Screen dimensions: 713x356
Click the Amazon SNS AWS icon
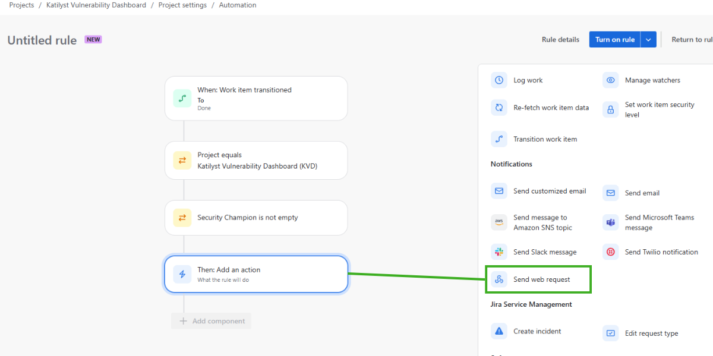click(499, 223)
